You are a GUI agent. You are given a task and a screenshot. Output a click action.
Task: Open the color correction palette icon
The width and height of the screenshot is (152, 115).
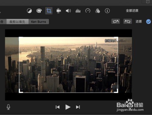click(39, 11)
